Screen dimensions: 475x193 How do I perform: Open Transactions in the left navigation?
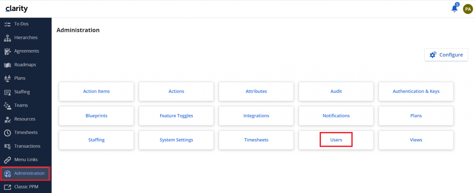tap(27, 146)
